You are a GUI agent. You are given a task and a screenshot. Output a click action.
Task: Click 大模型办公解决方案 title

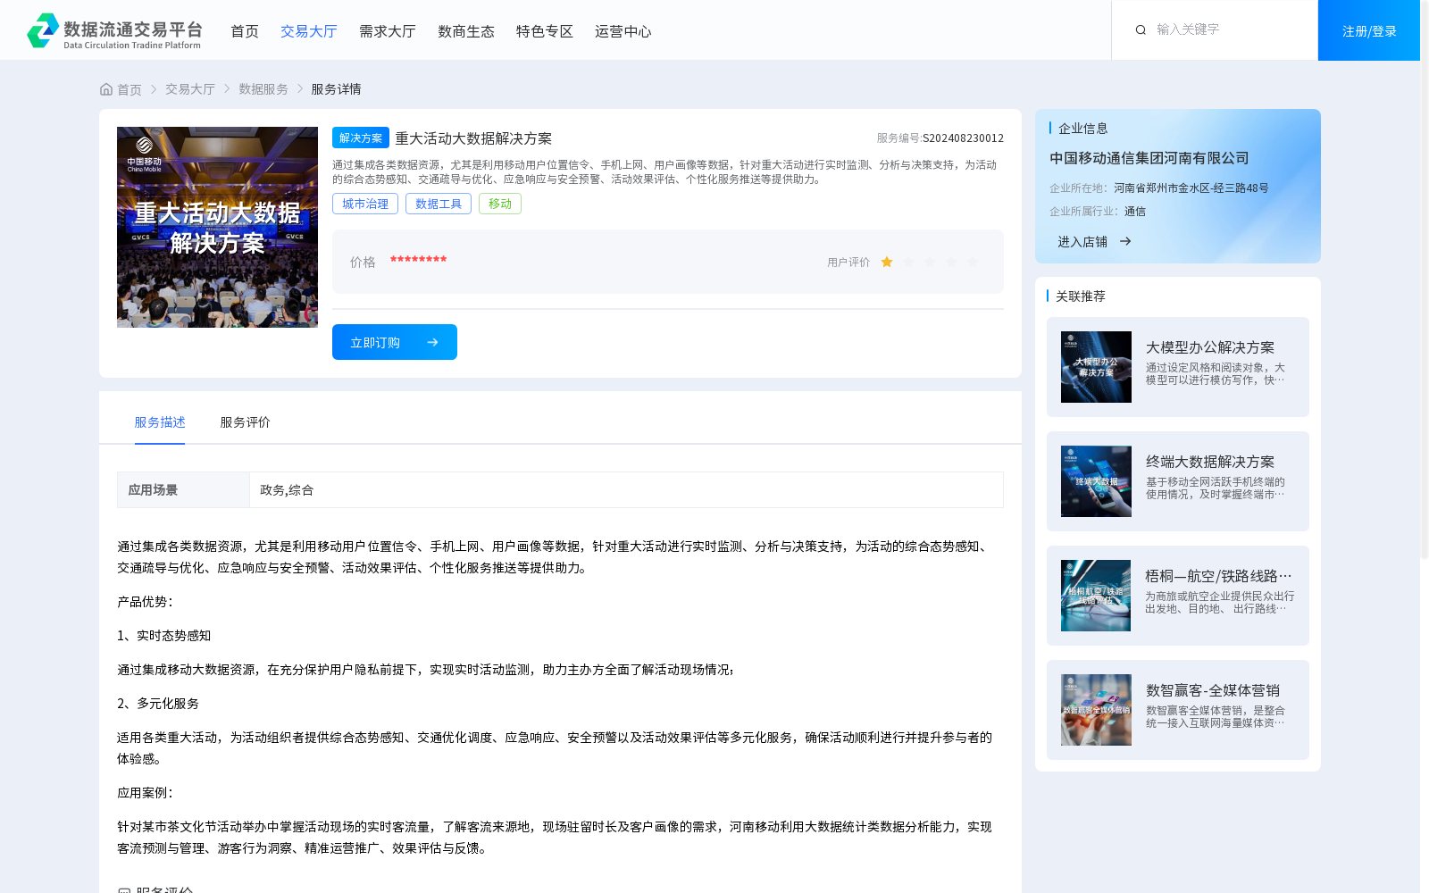click(1210, 347)
